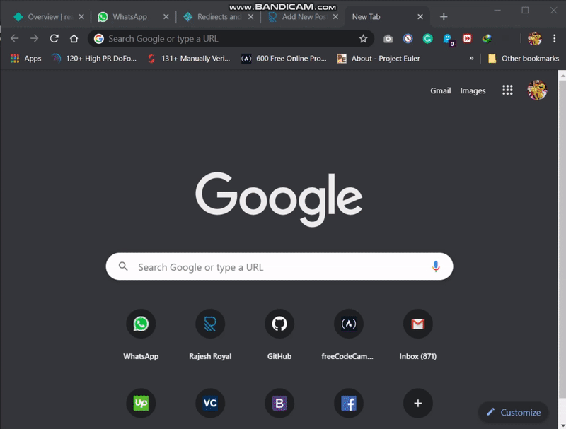
Task: Open the blue ghost extension with 0 badge
Action: 448,40
